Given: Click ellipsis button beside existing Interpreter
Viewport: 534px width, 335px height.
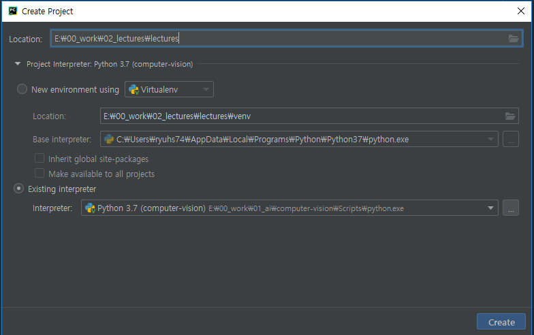Looking at the screenshot, I should 511,208.
